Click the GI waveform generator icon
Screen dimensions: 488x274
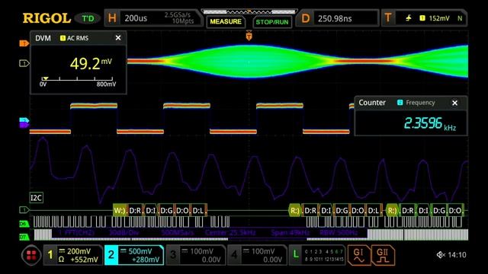coord(359,255)
